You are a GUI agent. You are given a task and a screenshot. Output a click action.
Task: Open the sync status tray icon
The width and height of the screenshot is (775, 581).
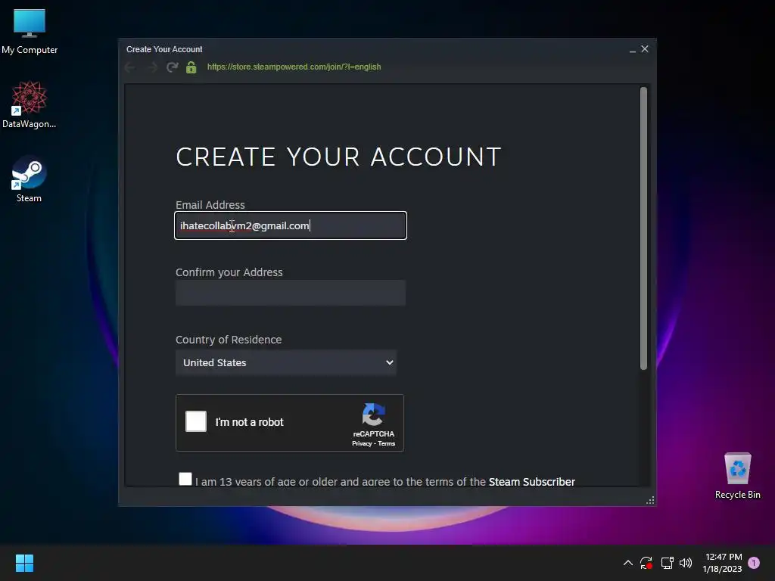coord(646,563)
